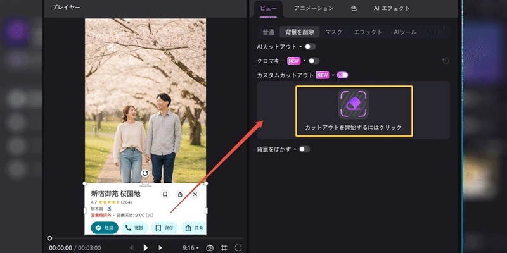Viewport: 507px width, 253px height.
Task: Expand the AIカットアウト section arrow
Action: coord(300,47)
